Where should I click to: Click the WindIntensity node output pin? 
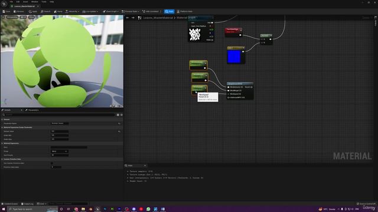point(205,68)
